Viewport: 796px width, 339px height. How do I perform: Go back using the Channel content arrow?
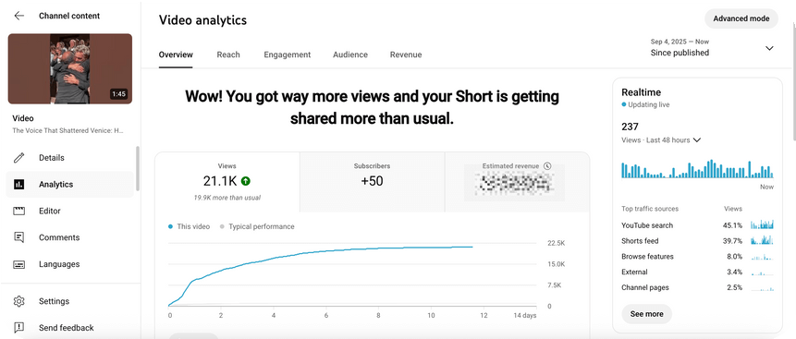click(19, 16)
